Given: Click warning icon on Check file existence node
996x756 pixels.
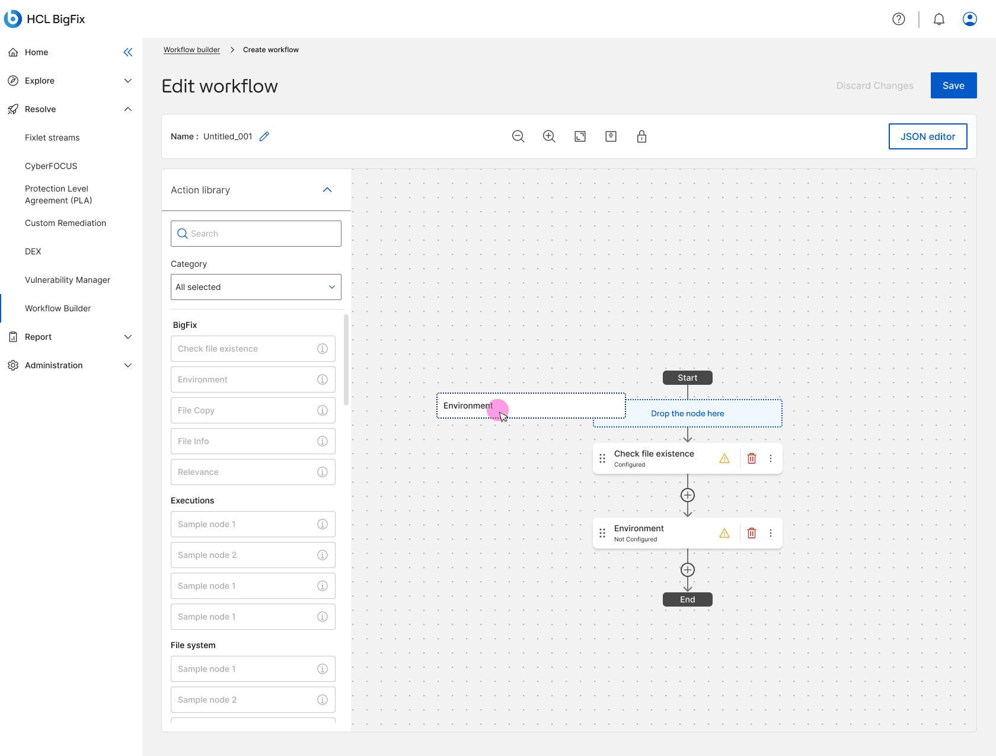Looking at the screenshot, I should coord(724,458).
